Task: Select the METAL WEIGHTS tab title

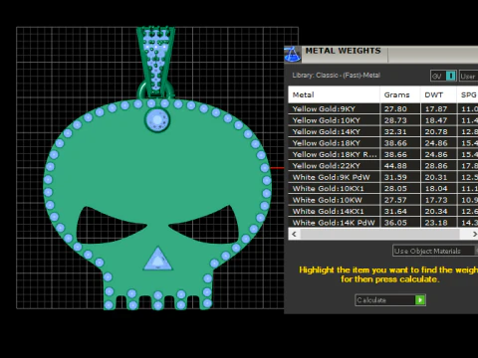Action: click(343, 51)
